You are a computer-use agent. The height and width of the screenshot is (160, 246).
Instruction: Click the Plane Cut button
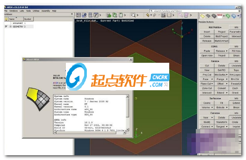(207, 84)
